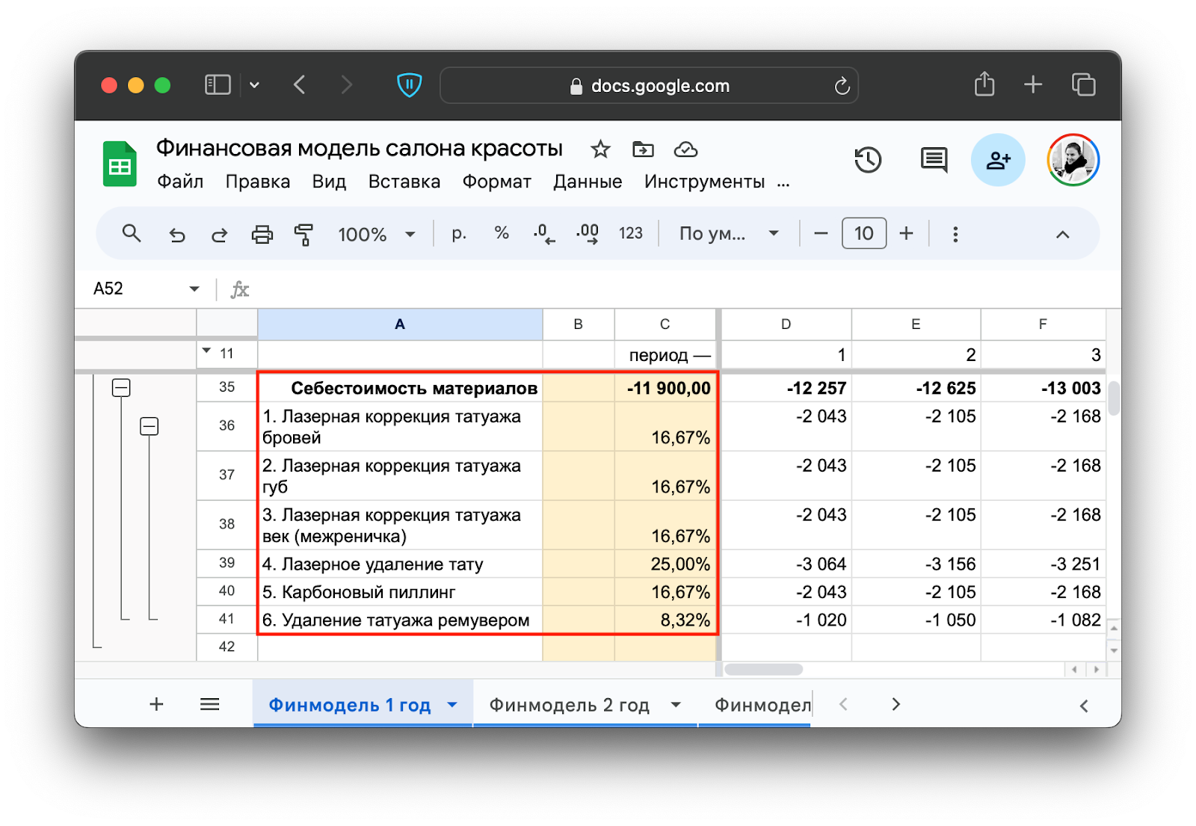Click the print icon
Viewport: 1196px width, 826px height.
coord(262,235)
